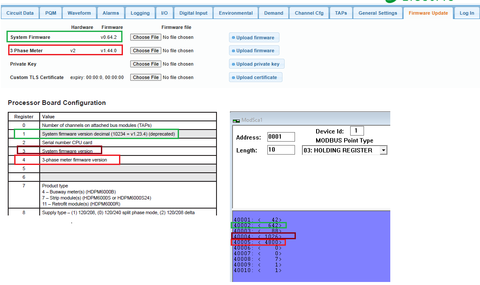
Task: Click 'Custom TLS Certificate' label
Action: pyautogui.click(x=37, y=78)
